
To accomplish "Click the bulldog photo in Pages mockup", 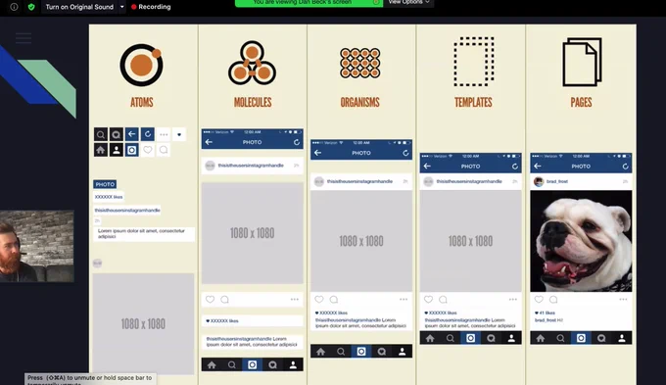I will click(x=581, y=241).
